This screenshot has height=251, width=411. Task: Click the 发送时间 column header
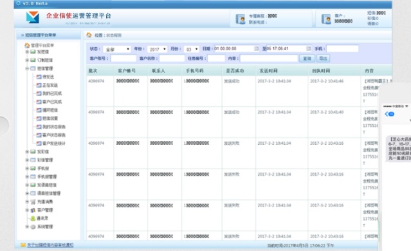[268, 71]
